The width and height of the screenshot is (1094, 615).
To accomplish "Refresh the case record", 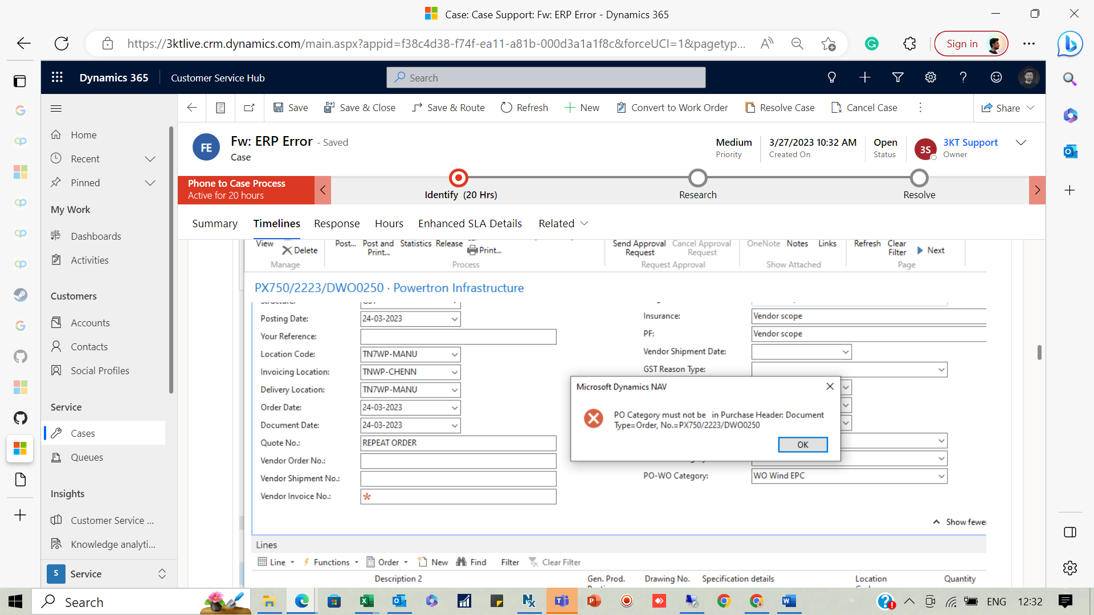I will (x=524, y=108).
